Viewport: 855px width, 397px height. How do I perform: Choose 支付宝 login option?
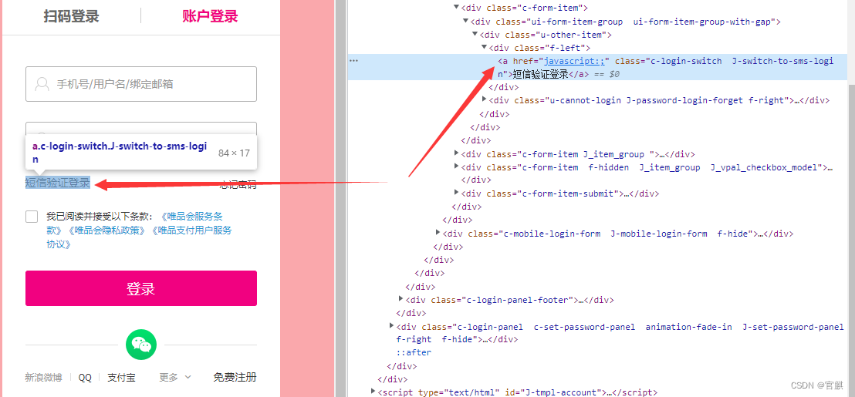coord(122,378)
